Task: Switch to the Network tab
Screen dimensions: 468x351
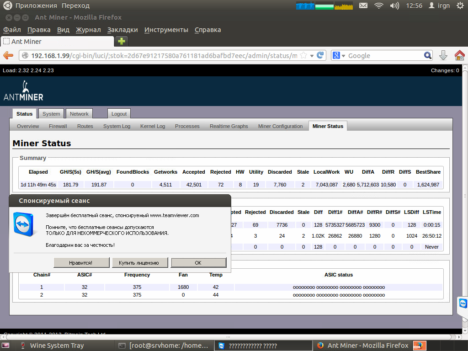Action: coord(79,114)
